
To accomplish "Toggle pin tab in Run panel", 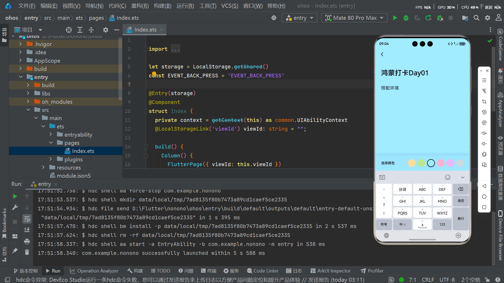I will coord(15,251).
